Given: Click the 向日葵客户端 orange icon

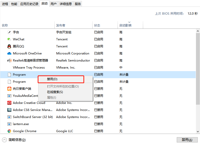Looking at the screenshot, I should [9, 89].
